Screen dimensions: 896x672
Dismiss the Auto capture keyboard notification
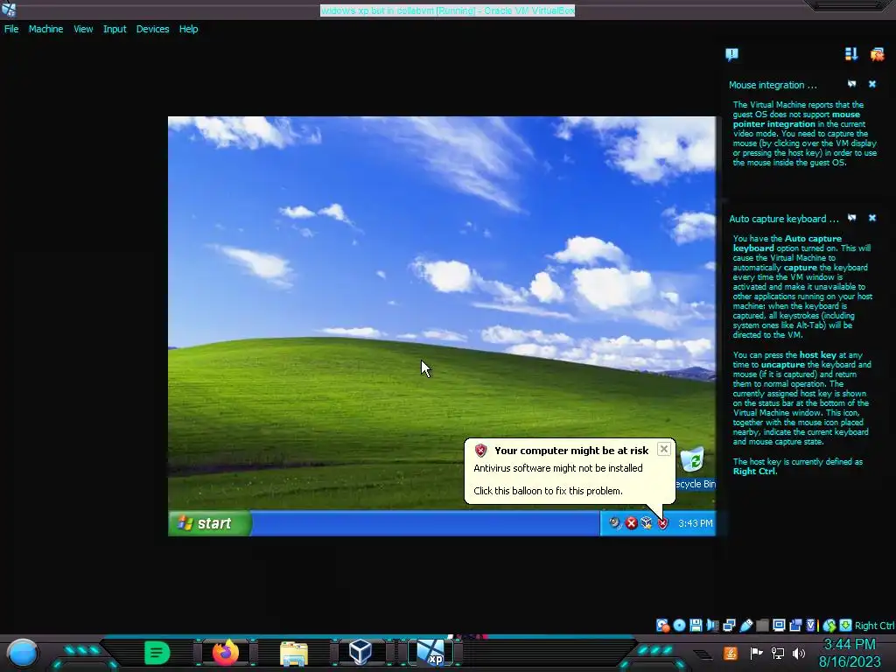coord(872,218)
